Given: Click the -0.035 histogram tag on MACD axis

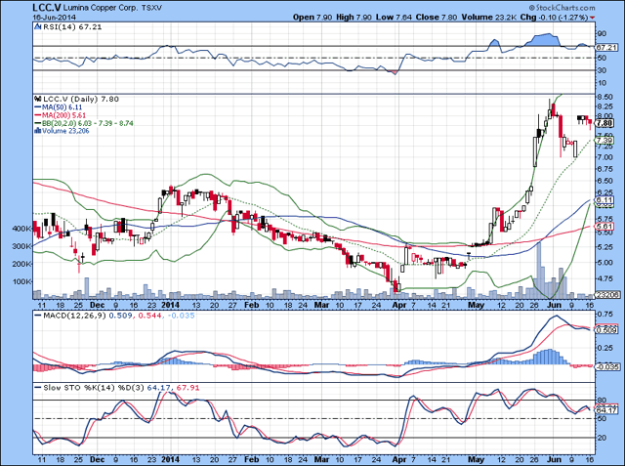Looking at the screenshot, I should pos(607,366).
